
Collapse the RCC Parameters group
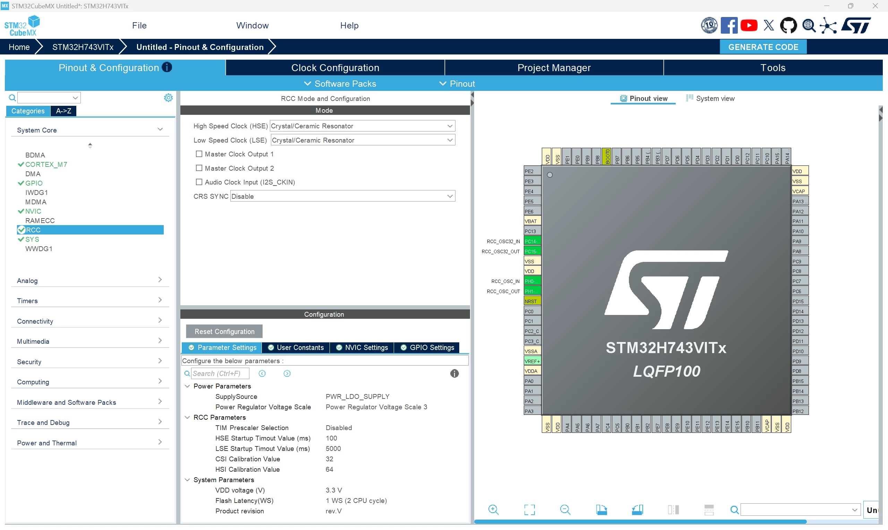[x=187, y=417]
